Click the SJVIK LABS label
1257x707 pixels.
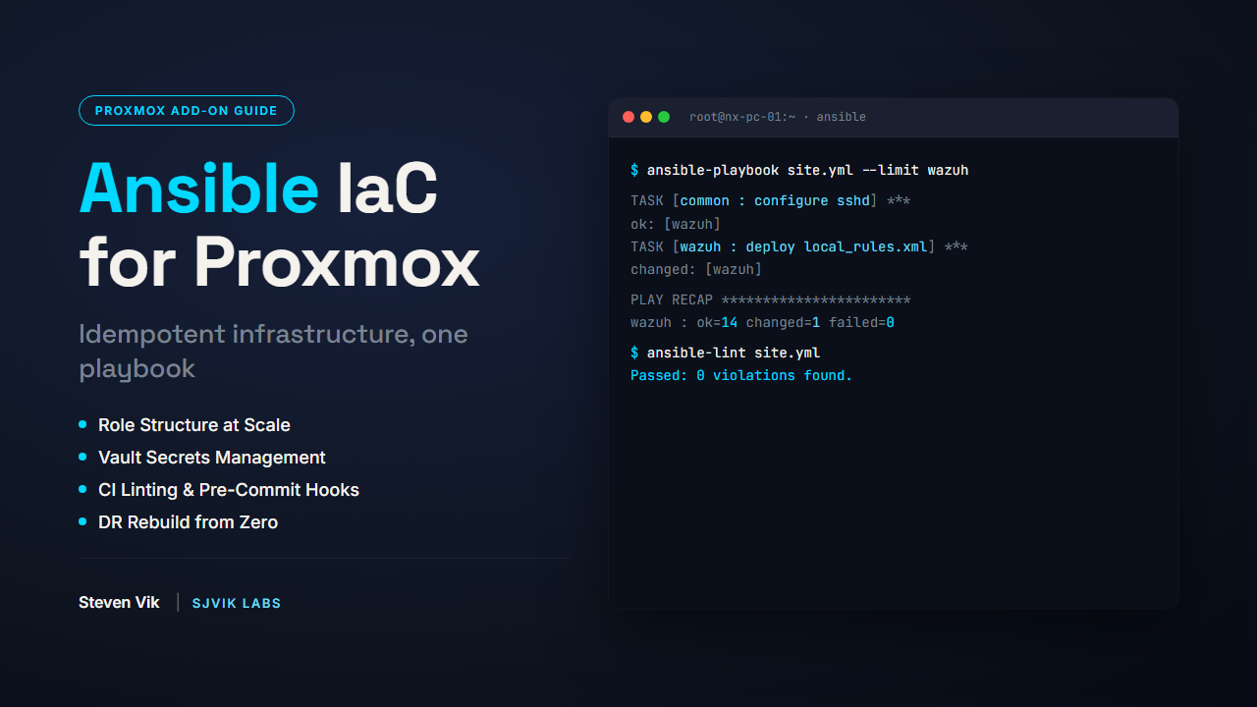(x=237, y=603)
